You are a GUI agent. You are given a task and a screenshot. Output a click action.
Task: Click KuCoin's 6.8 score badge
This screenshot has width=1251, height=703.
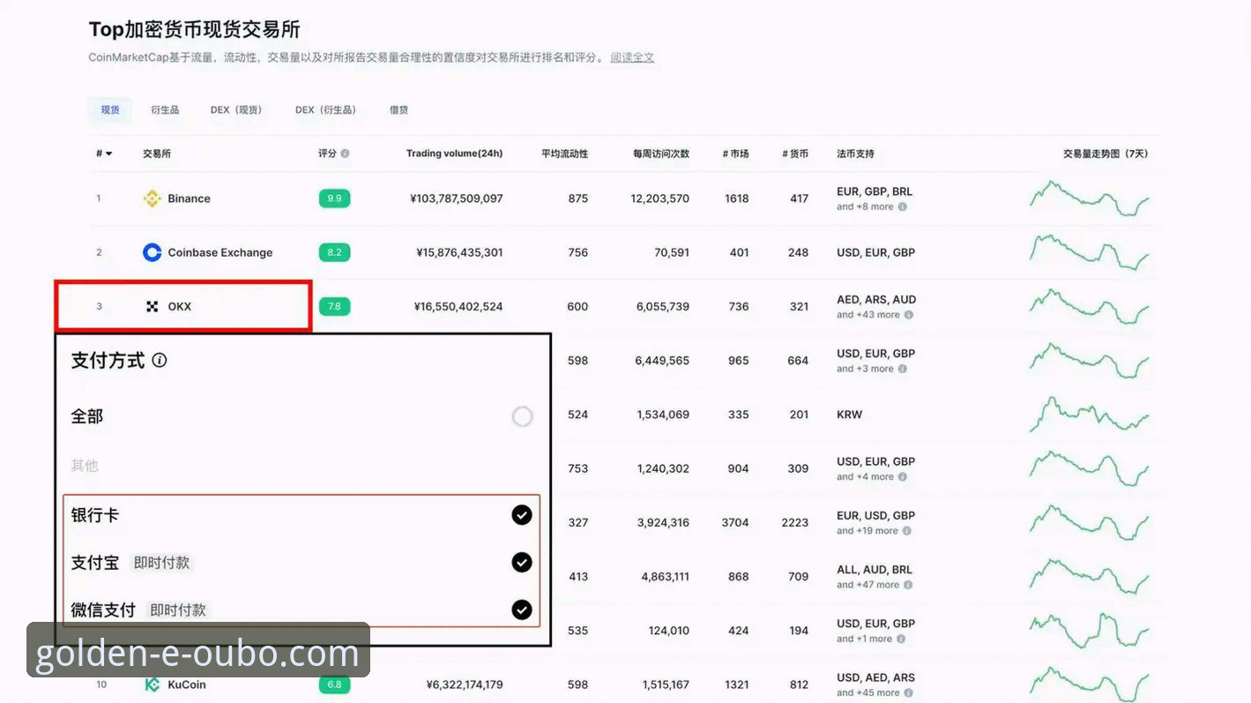[x=334, y=684]
